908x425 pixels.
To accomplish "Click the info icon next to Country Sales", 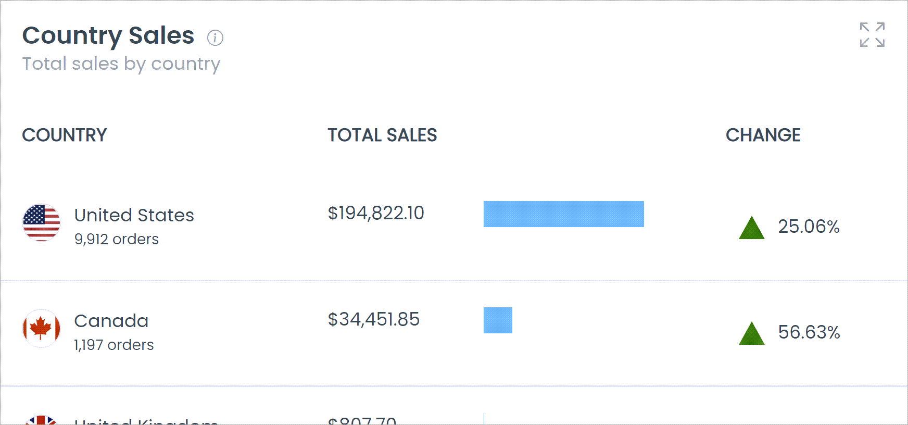I will [215, 38].
